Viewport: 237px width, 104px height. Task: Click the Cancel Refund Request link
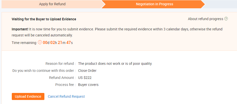click(x=66, y=96)
